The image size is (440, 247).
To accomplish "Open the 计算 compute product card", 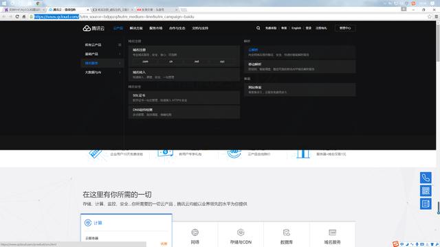I will coord(126,231).
